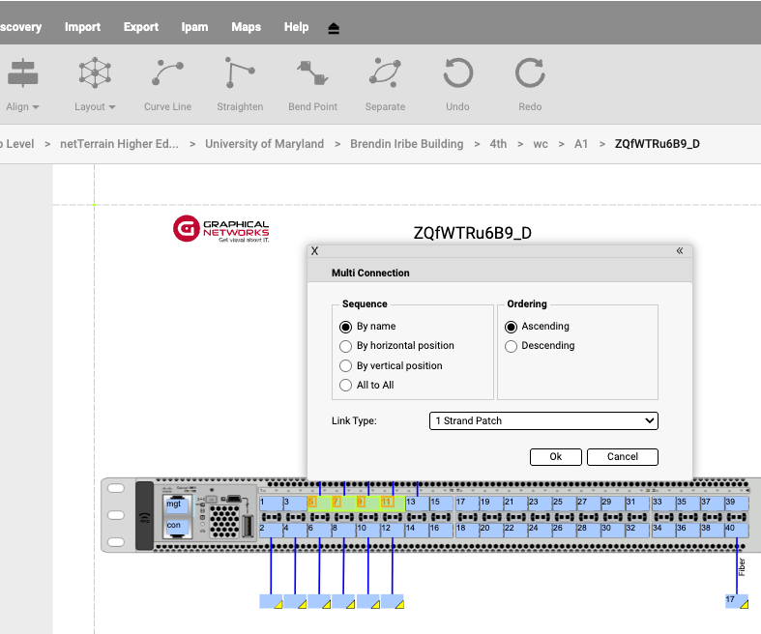Expand the Align dropdown

click(22, 106)
